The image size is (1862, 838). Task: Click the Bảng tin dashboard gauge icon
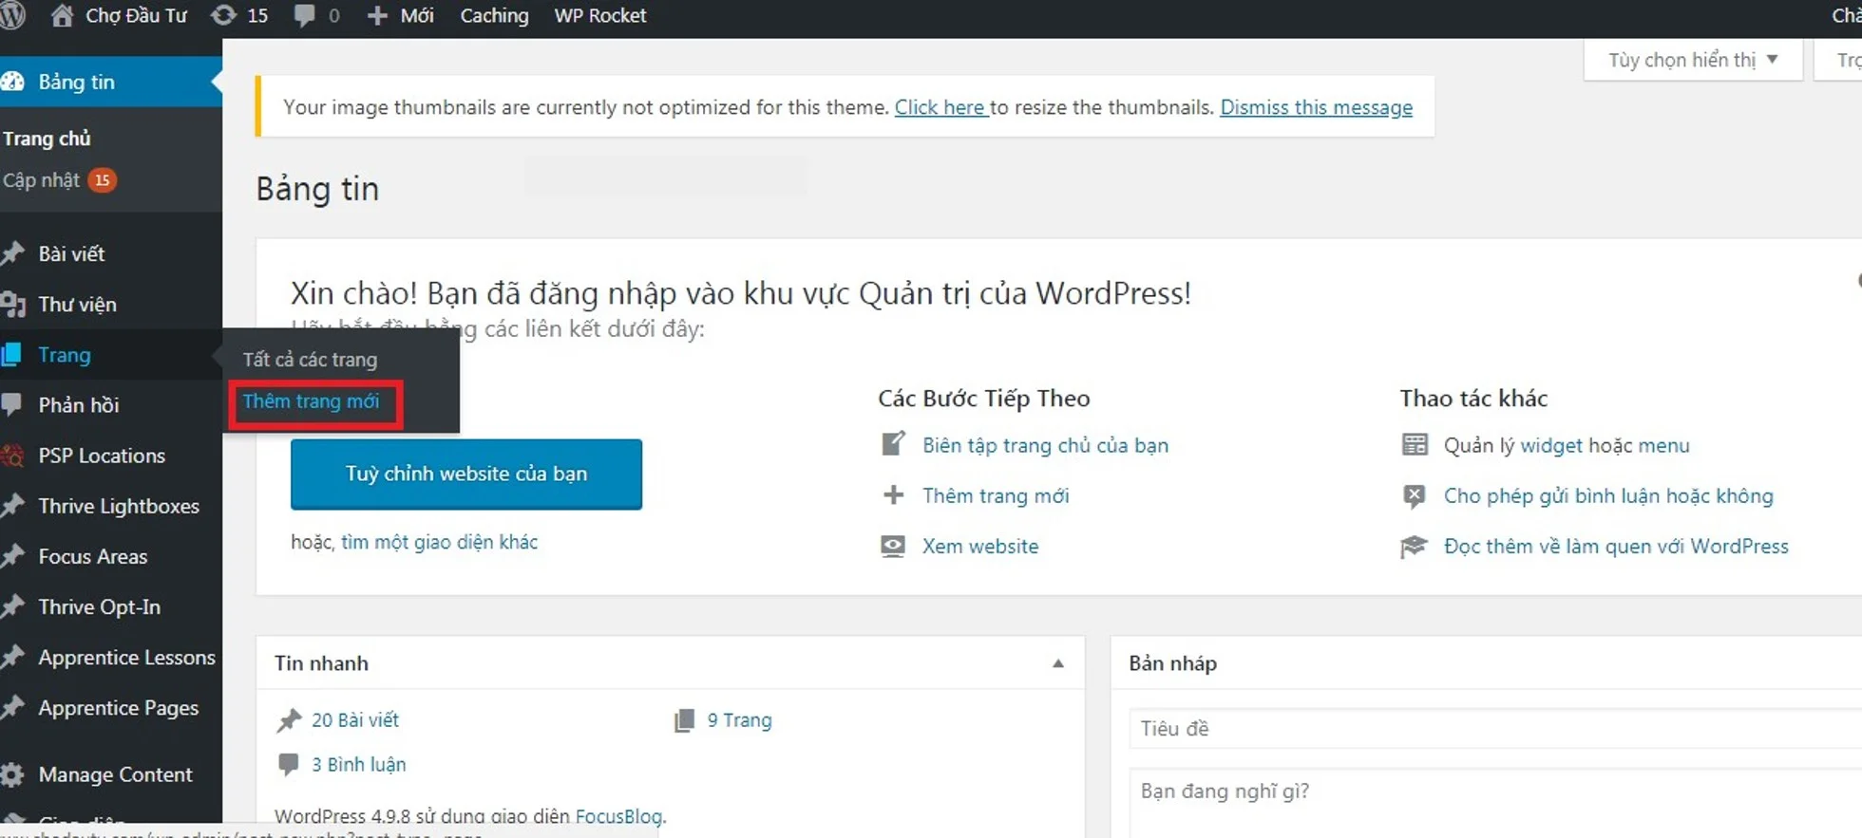12,82
